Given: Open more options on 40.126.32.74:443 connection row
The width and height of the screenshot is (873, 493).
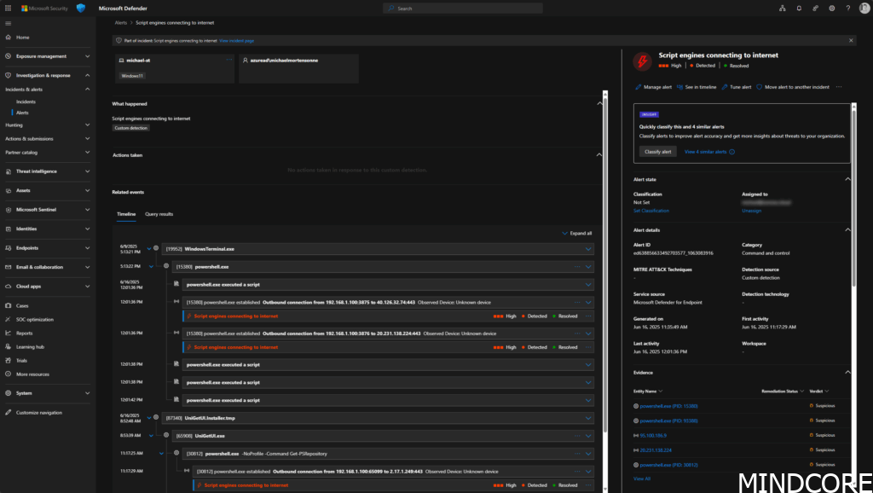Looking at the screenshot, I should coord(577,303).
